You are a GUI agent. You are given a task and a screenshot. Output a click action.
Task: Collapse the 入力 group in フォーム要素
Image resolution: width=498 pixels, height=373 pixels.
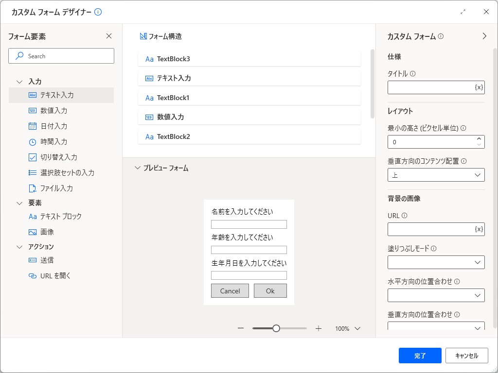pyautogui.click(x=19, y=81)
